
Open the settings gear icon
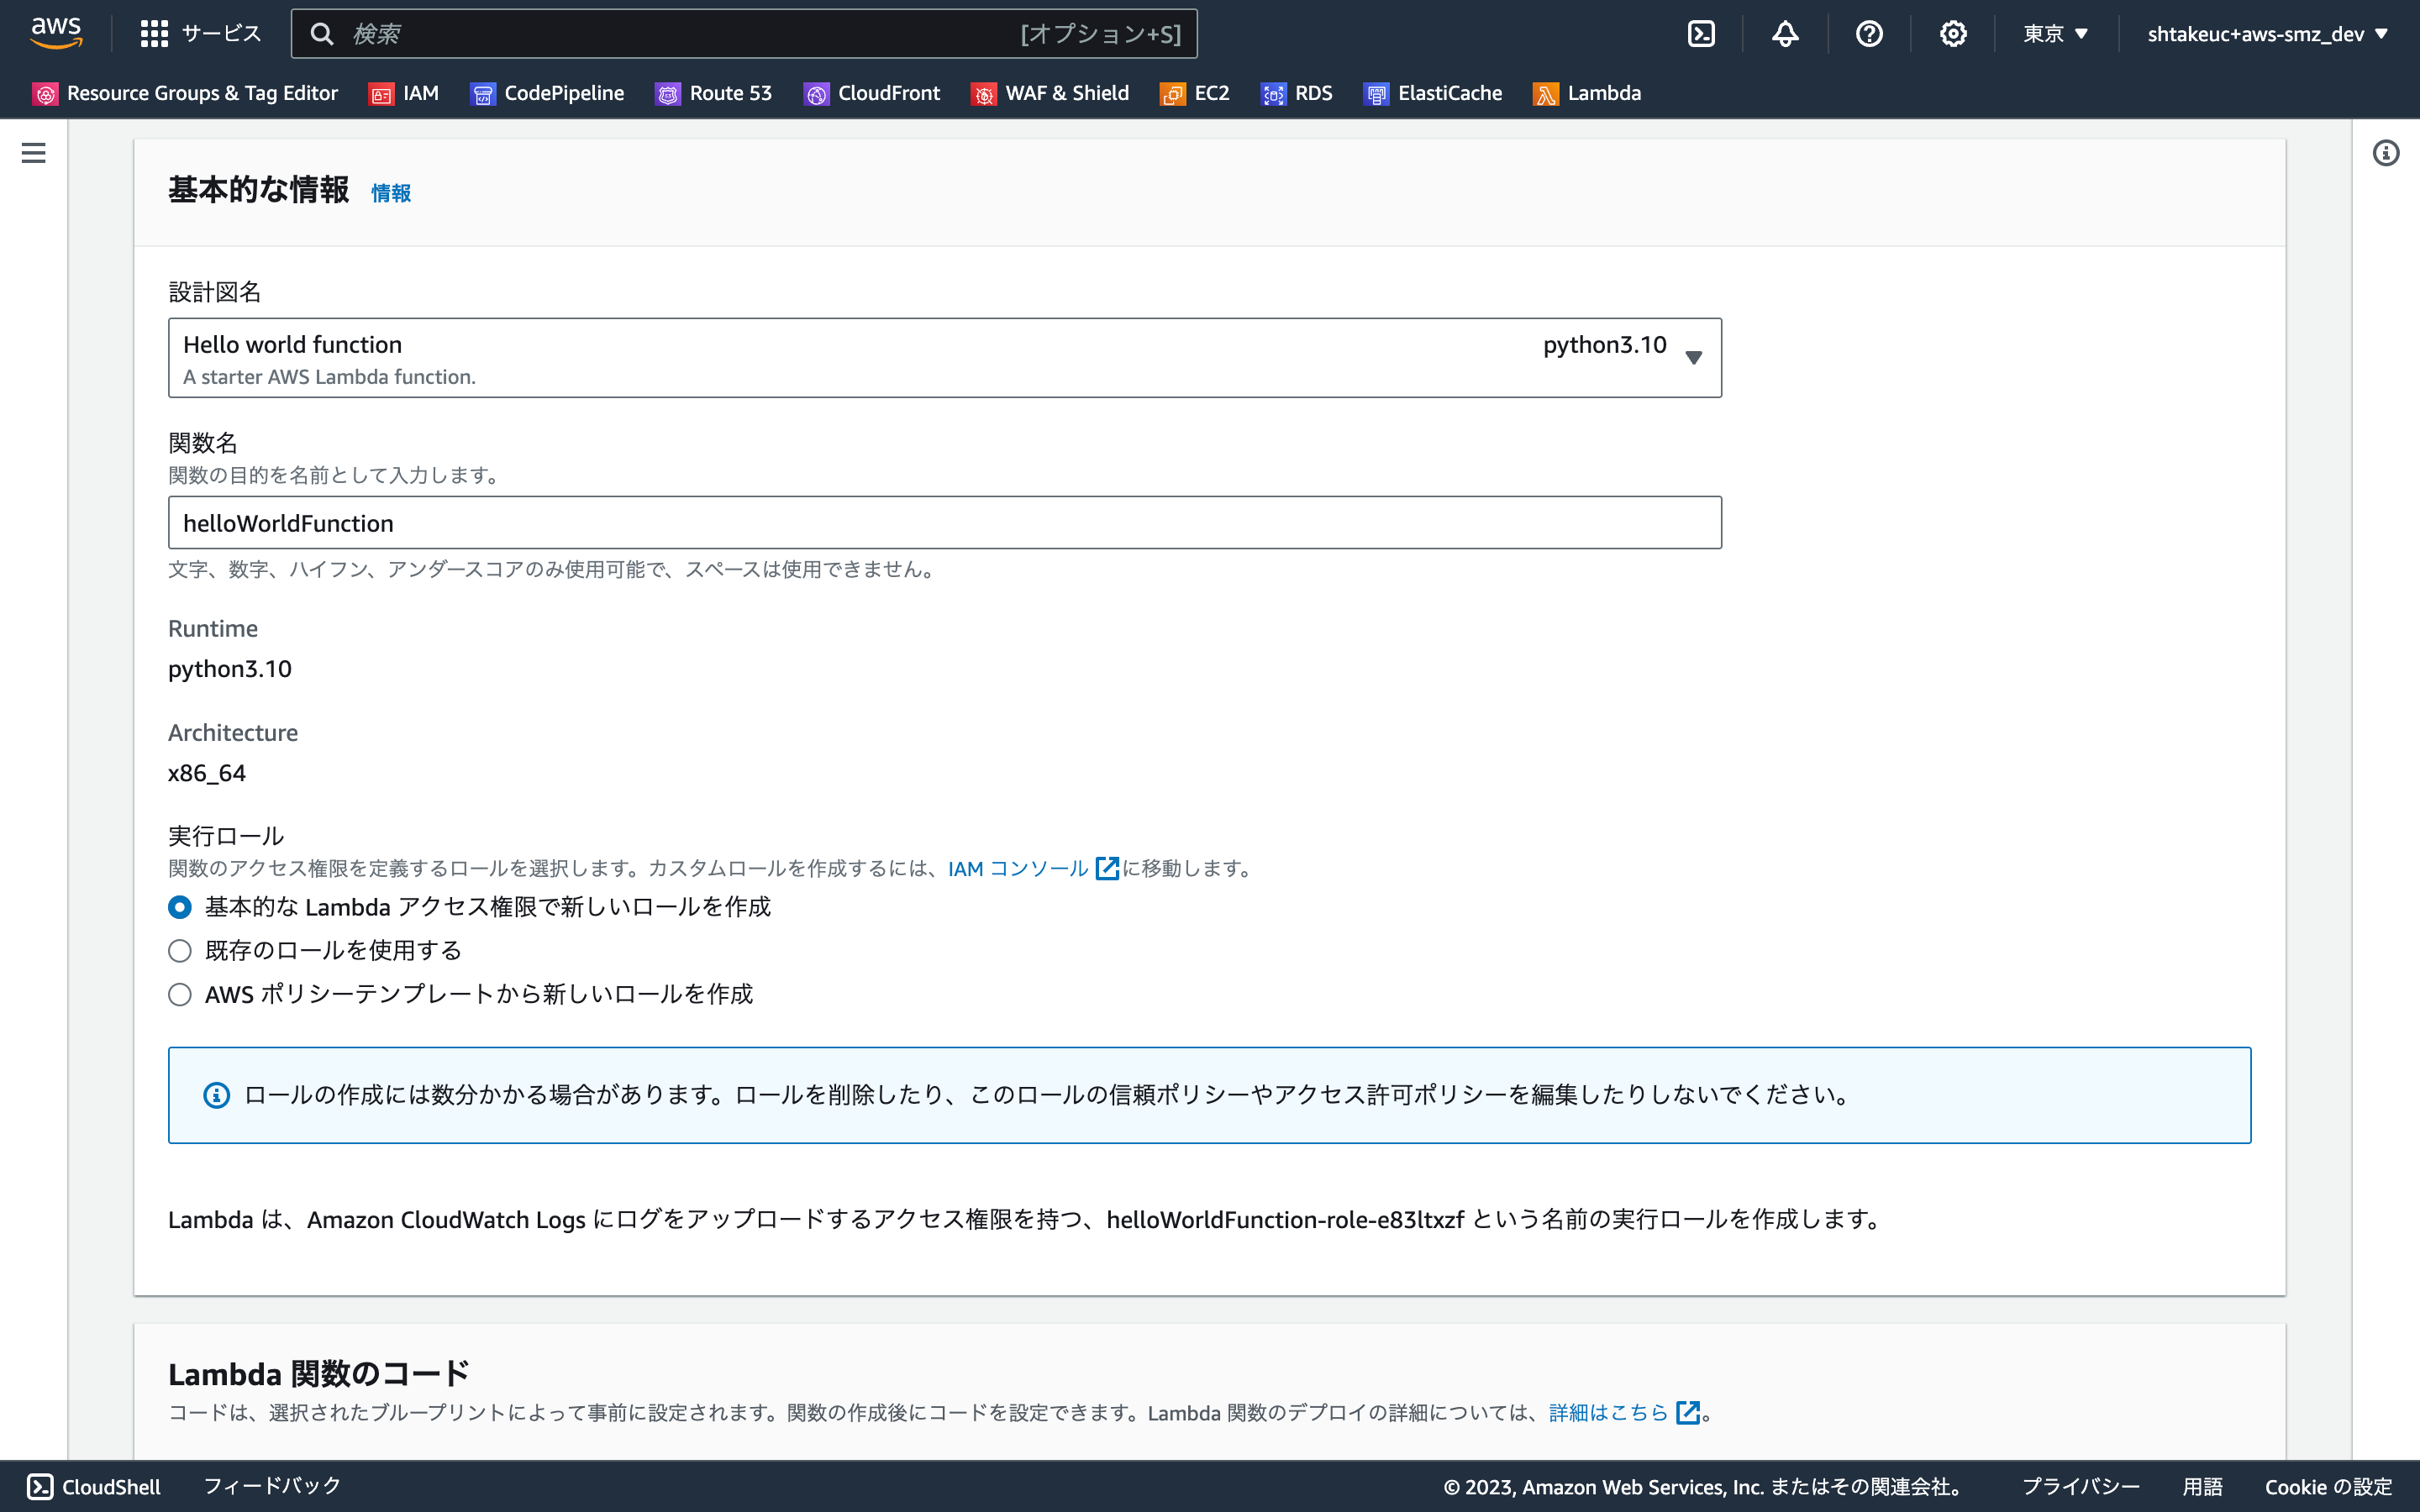[1953, 34]
